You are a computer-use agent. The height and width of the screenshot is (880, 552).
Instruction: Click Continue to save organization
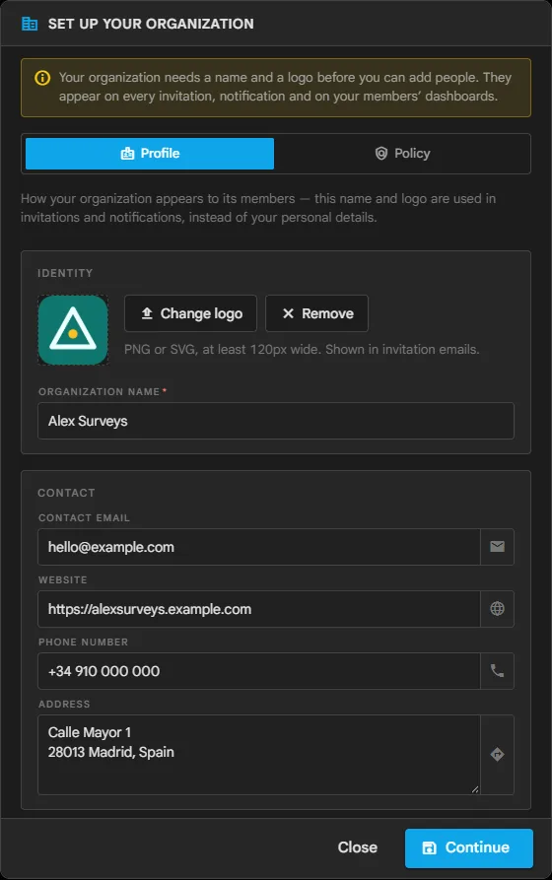469,848
